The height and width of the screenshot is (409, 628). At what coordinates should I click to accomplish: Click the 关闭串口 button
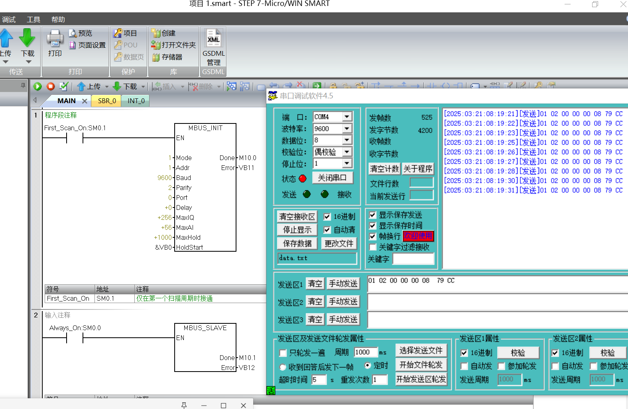tap(332, 178)
